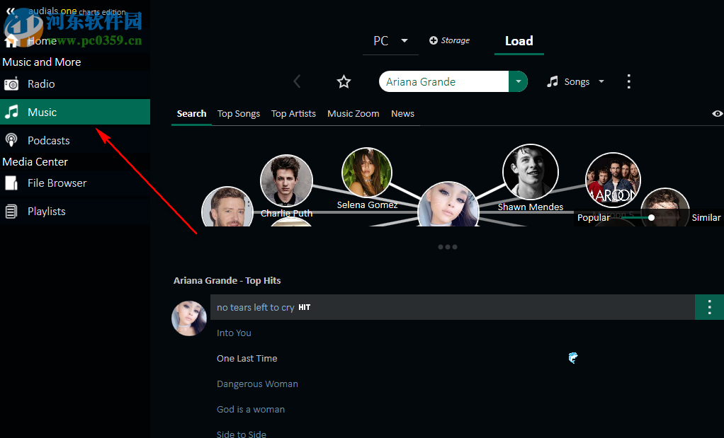The image size is (724, 438).
Task: Switch to the Top Songs tab
Action: 239,113
